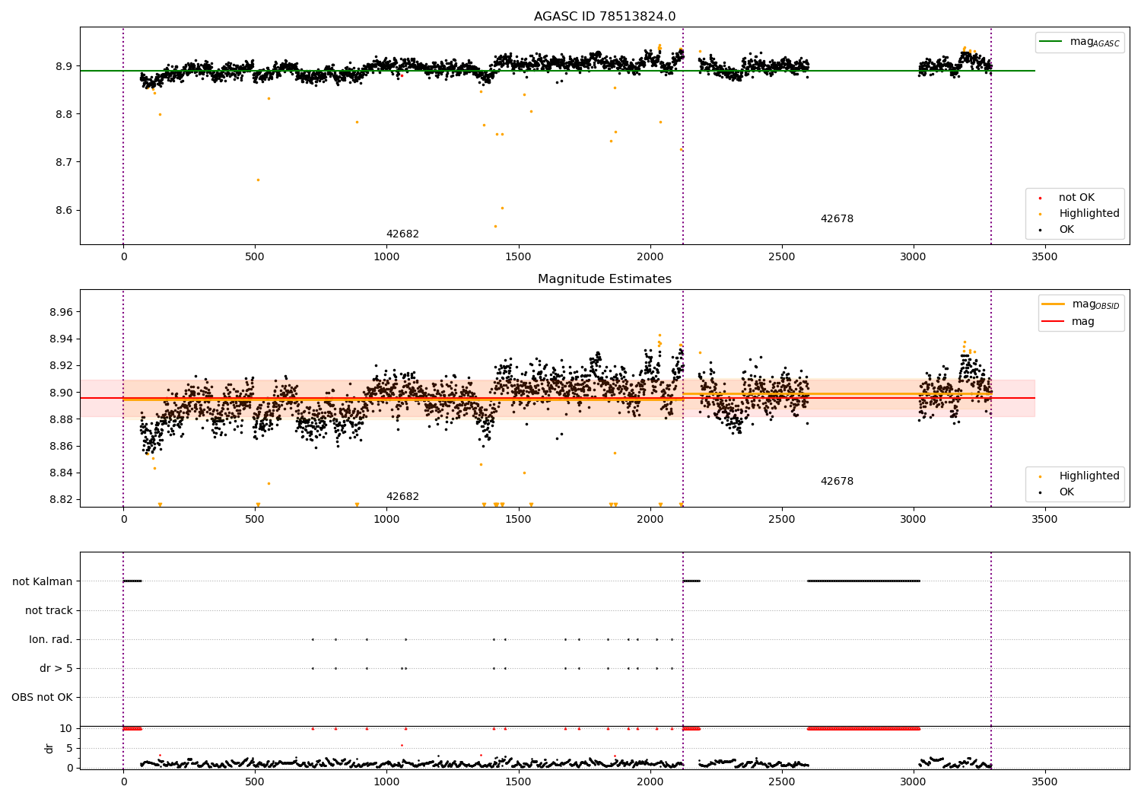Click the 8.9 y-axis tick in top plot
The image size is (1141, 799).
coord(65,67)
